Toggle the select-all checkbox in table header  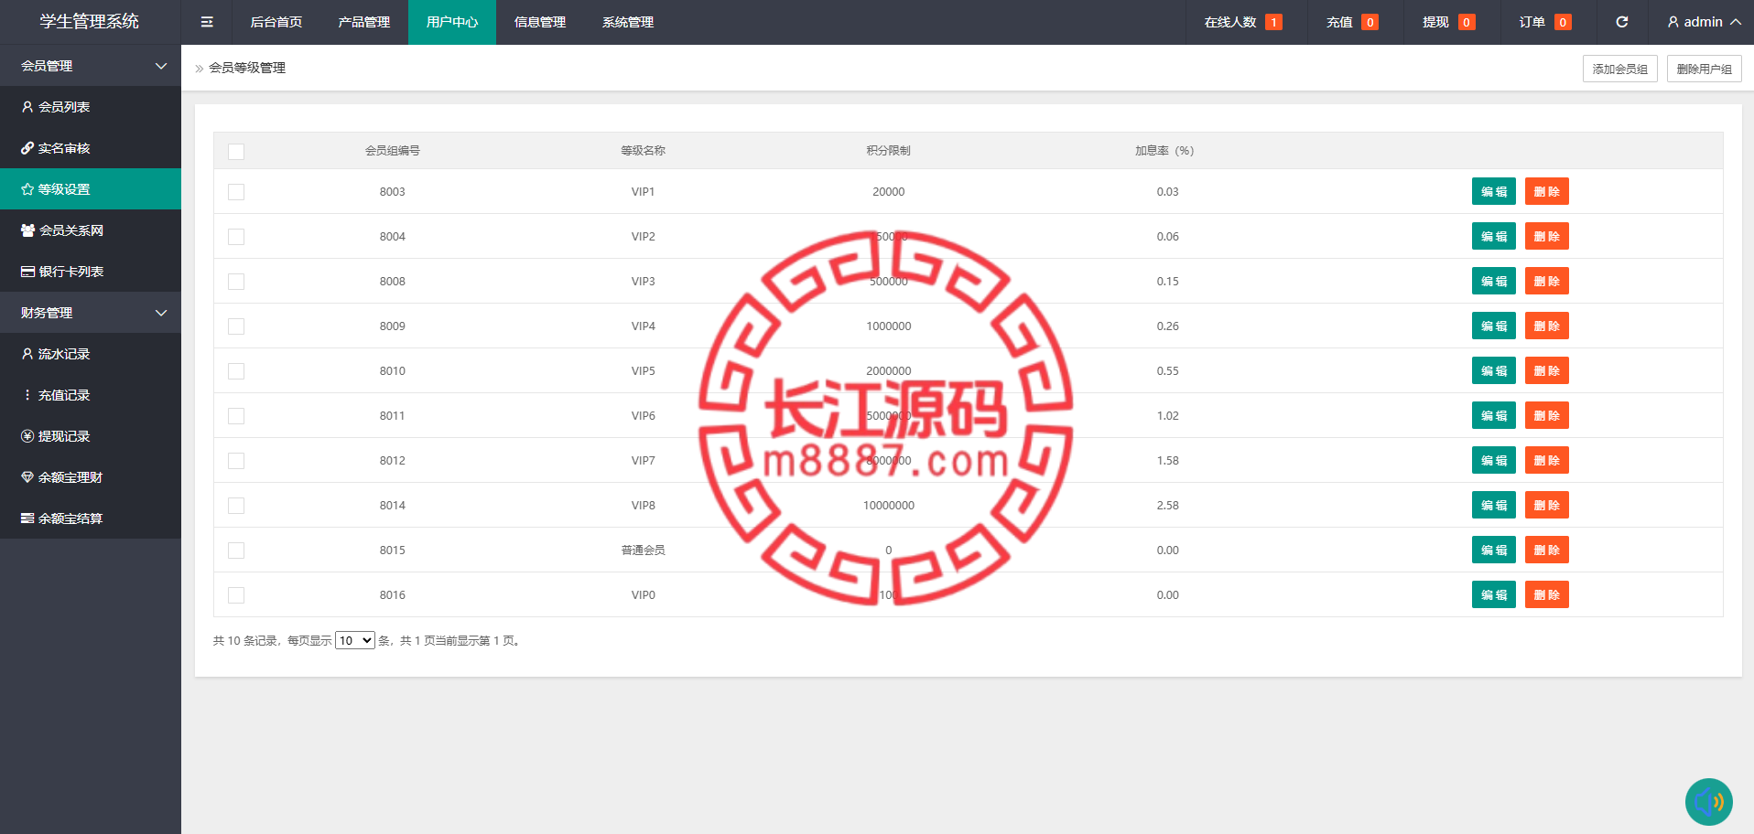point(236,152)
